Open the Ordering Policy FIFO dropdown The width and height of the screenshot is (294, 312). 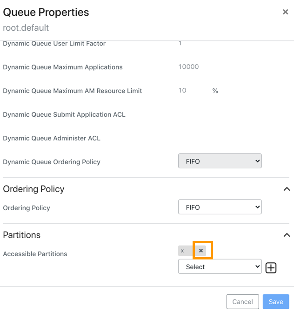tap(220, 207)
